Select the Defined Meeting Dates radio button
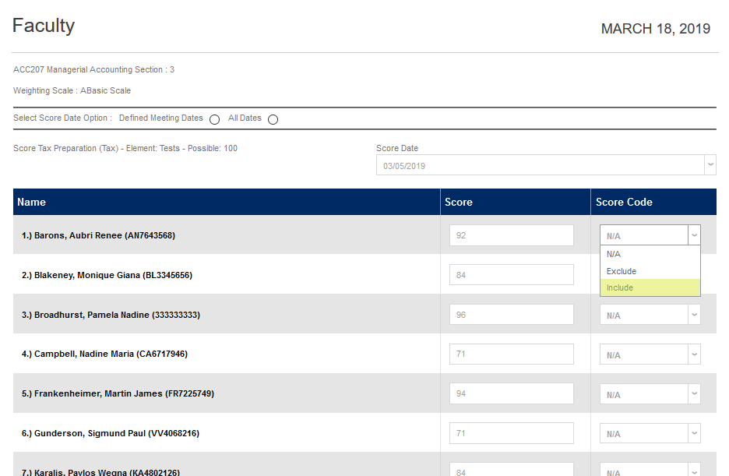 click(x=214, y=119)
